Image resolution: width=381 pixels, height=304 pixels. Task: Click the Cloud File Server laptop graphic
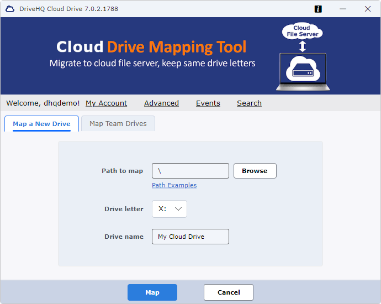(x=303, y=57)
